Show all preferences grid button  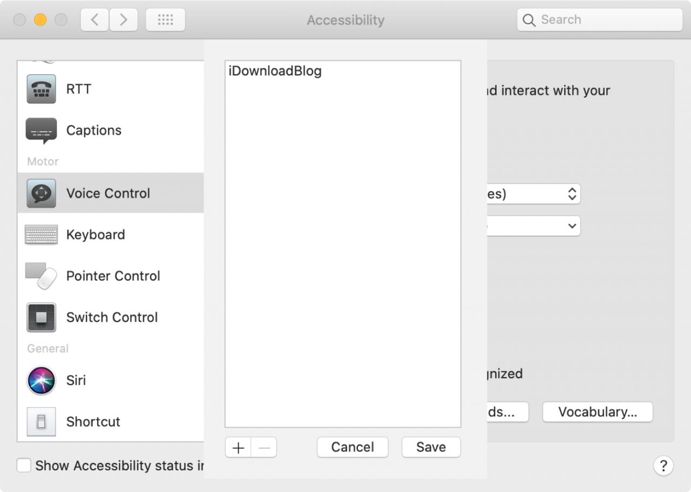(165, 20)
